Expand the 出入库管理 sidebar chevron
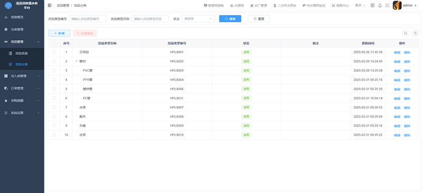Screen dimensions: 423x193 [38, 76]
